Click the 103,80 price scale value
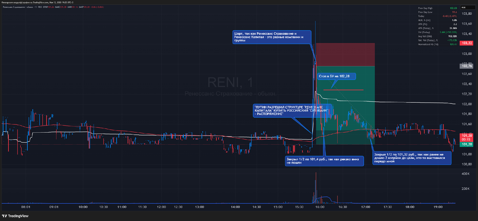Viewport: 478px width, 221px height. tap(466, 14)
